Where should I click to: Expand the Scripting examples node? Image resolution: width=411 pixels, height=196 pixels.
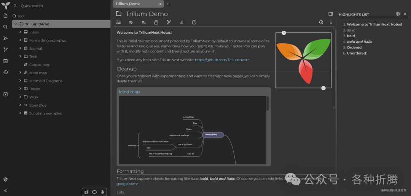tap(20, 113)
